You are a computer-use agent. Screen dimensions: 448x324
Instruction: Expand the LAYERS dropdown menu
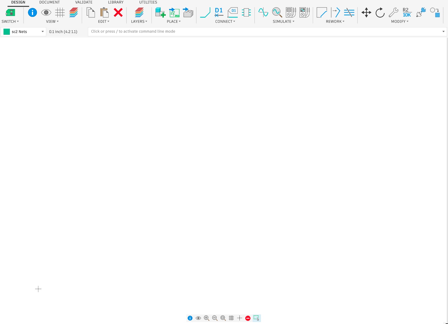click(139, 22)
